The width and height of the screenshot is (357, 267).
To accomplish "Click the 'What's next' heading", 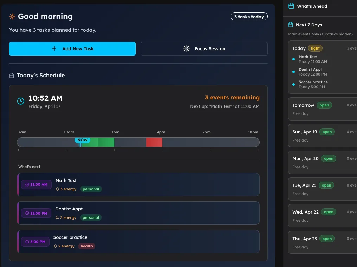I will [29, 167].
